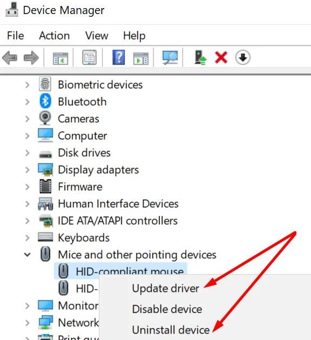This screenshot has width=311, height=340.
Task: Select the Human Interface Devices item
Action: point(118,203)
